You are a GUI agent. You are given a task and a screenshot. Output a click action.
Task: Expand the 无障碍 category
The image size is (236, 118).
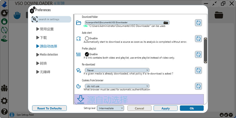pyautogui.click(x=43, y=72)
